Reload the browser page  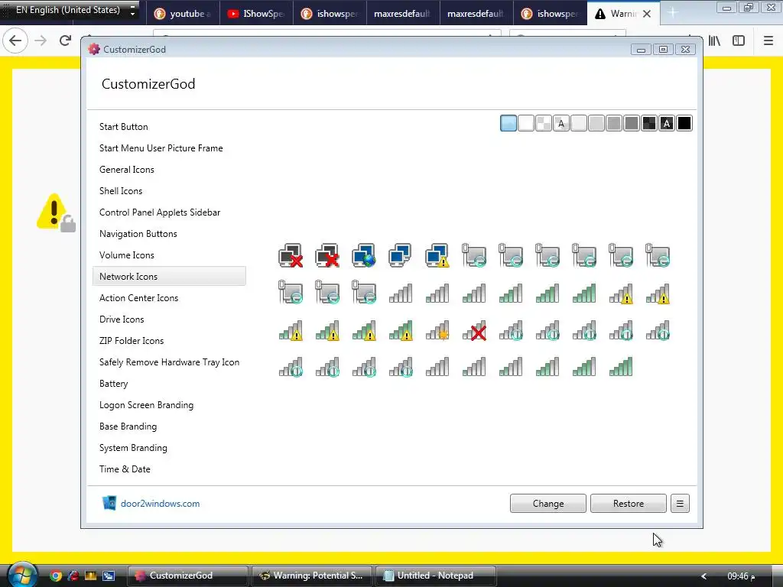coord(65,41)
